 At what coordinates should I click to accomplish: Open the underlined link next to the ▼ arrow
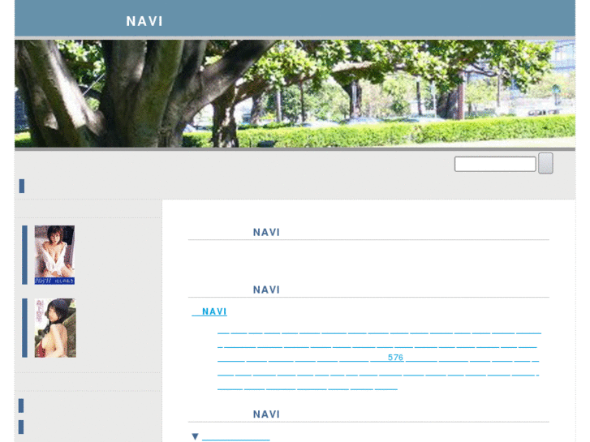click(x=236, y=437)
